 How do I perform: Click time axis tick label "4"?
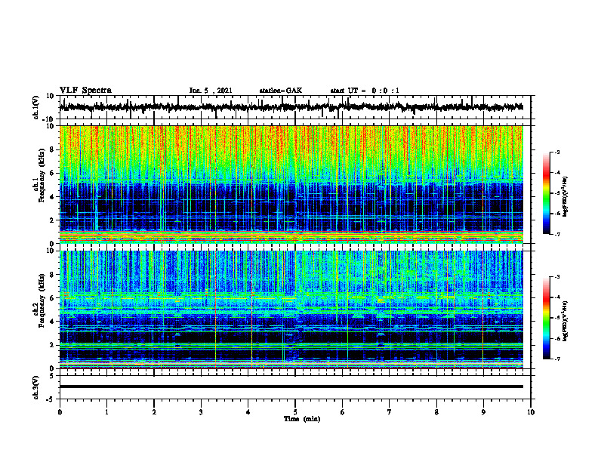(x=248, y=412)
